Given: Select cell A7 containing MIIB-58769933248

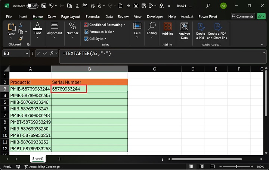Looking at the screenshot, I should 30,116.
